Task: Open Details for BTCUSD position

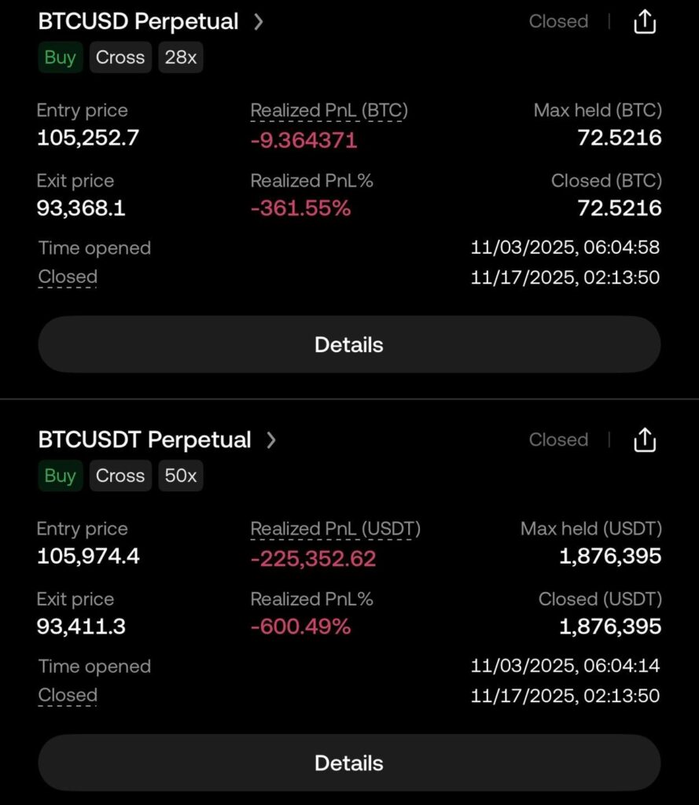Action: [x=349, y=344]
